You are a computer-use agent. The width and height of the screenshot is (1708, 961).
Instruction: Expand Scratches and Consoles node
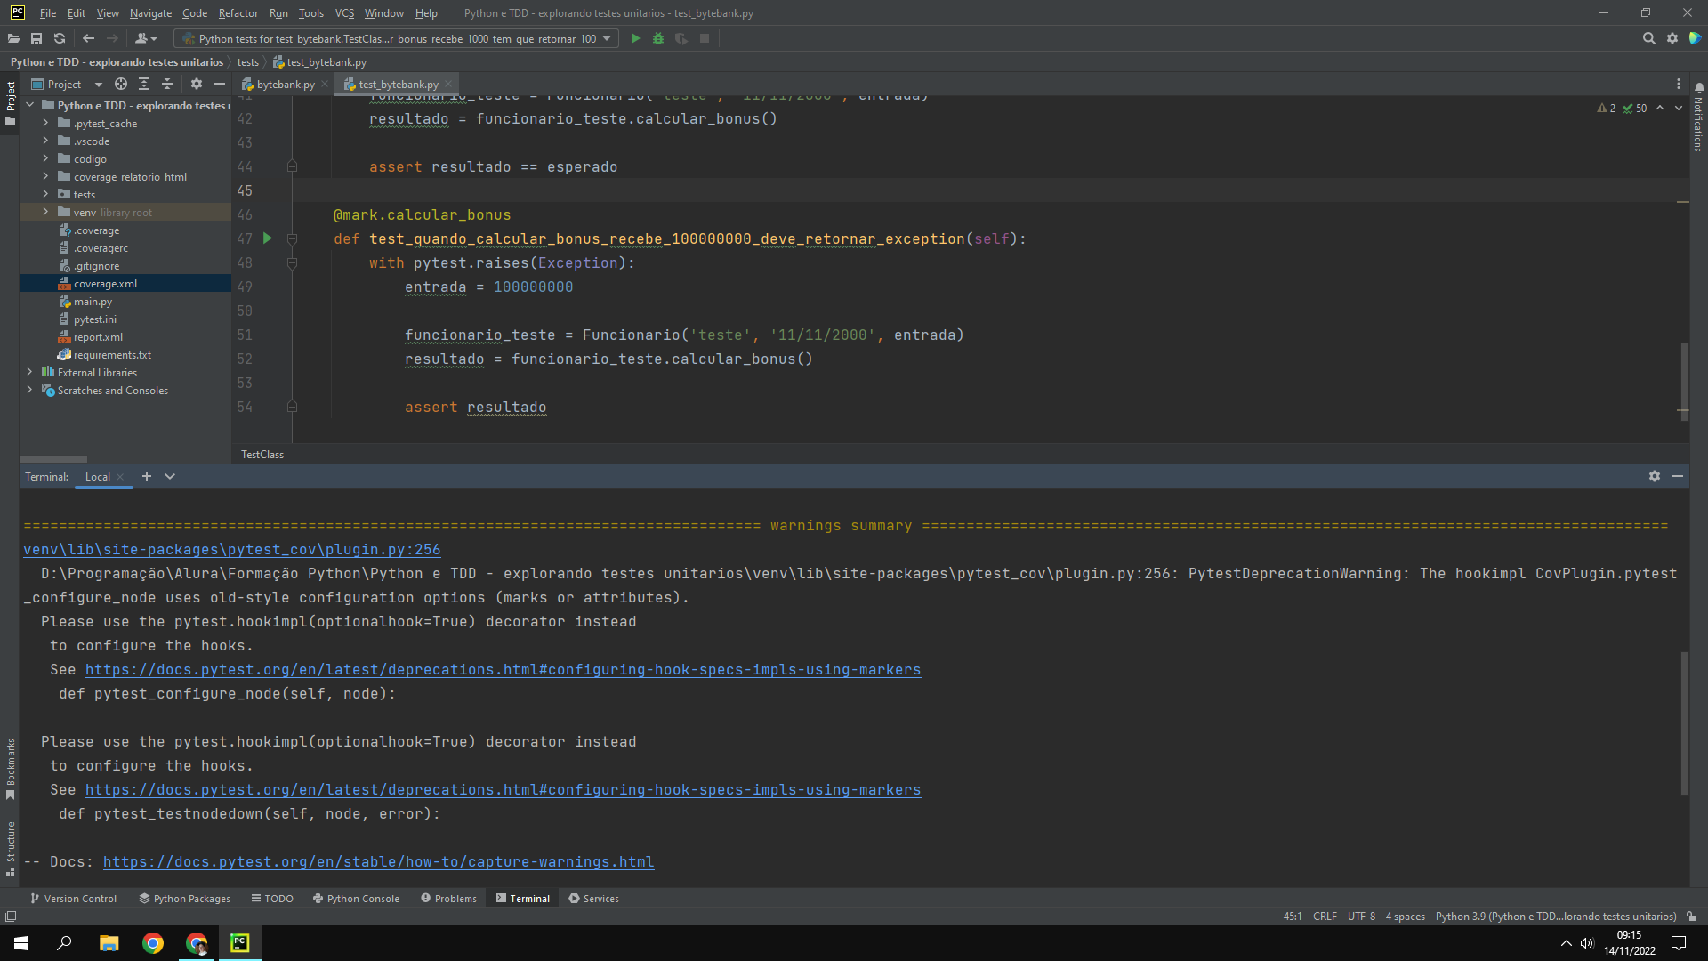[29, 390]
